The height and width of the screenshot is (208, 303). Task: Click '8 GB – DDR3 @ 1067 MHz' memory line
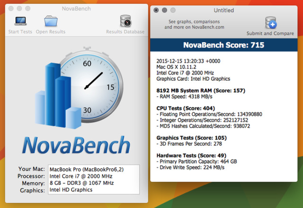82,183
